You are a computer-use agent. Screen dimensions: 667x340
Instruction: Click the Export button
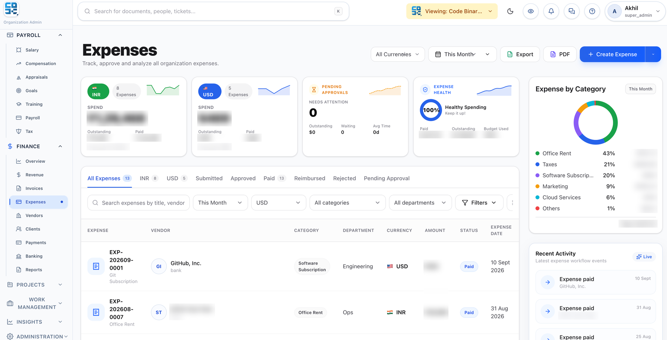pos(520,54)
